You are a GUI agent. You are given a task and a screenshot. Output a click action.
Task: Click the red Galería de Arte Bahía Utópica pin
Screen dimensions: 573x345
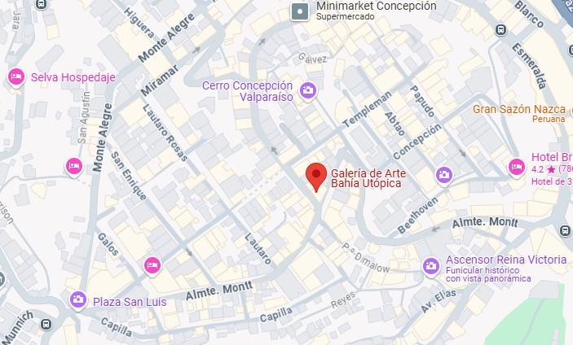[x=316, y=177]
